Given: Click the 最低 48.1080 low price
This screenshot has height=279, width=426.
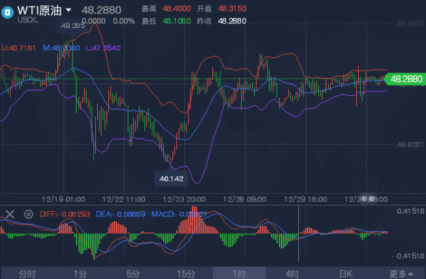Looking at the screenshot, I should 166,21.
